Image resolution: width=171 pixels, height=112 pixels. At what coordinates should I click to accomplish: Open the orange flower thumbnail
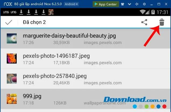pos(12,59)
